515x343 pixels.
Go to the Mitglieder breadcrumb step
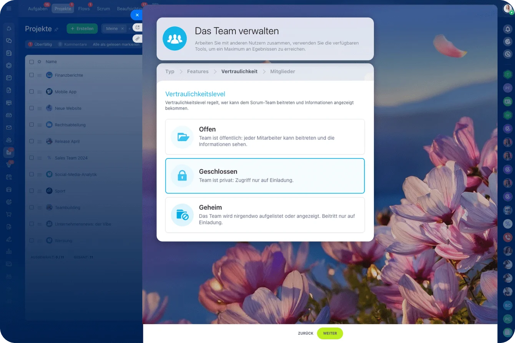pyautogui.click(x=282, y=71)
